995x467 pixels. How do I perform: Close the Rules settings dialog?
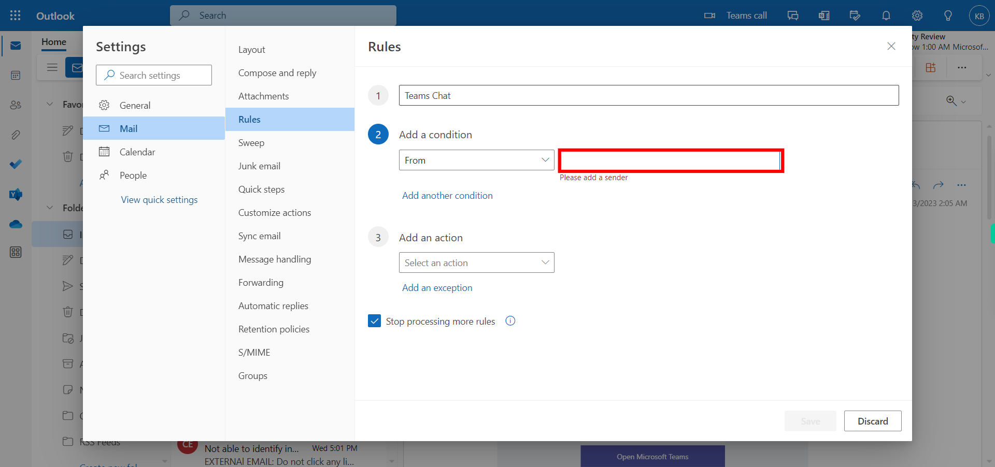891,46
